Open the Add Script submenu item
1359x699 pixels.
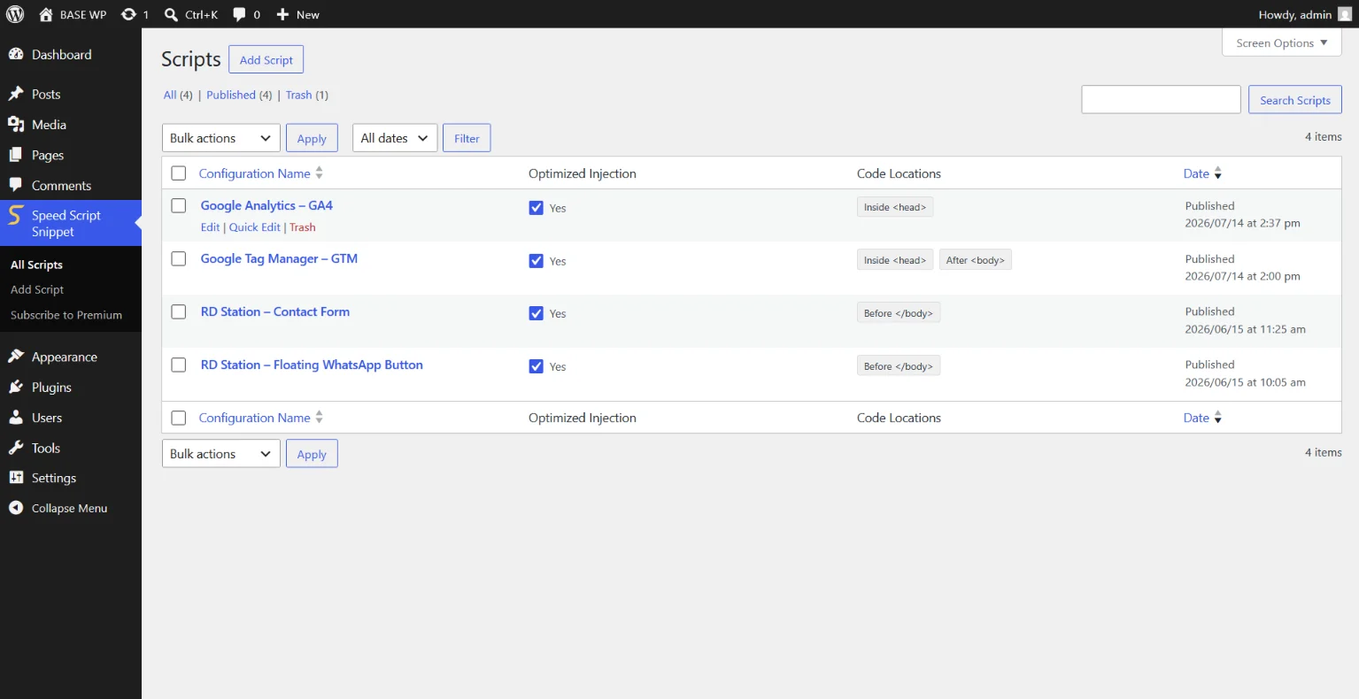tap(37, 289)
